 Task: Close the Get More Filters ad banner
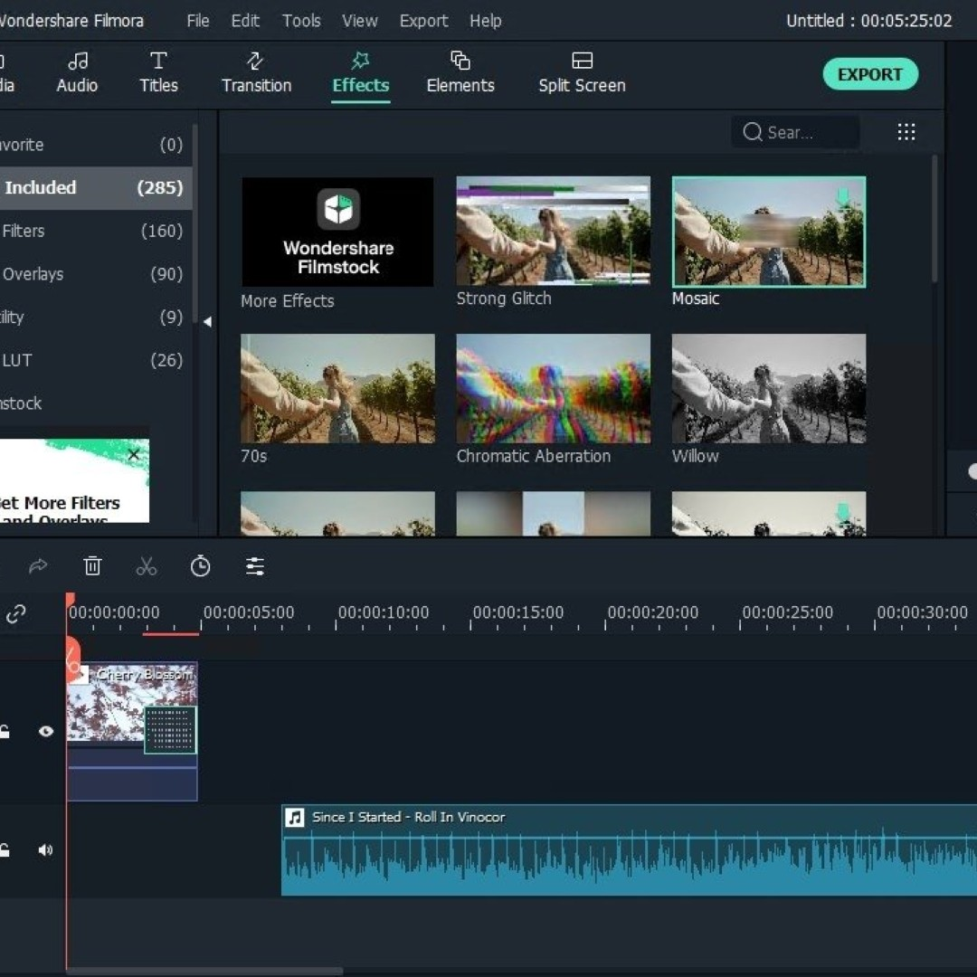134,454
